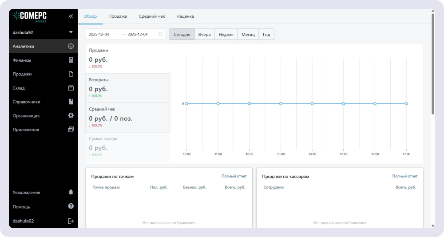Click the Финансы calculator icon
Image resolution: width=444 pixels, height=237 pixels.
[x=71, y=60]
